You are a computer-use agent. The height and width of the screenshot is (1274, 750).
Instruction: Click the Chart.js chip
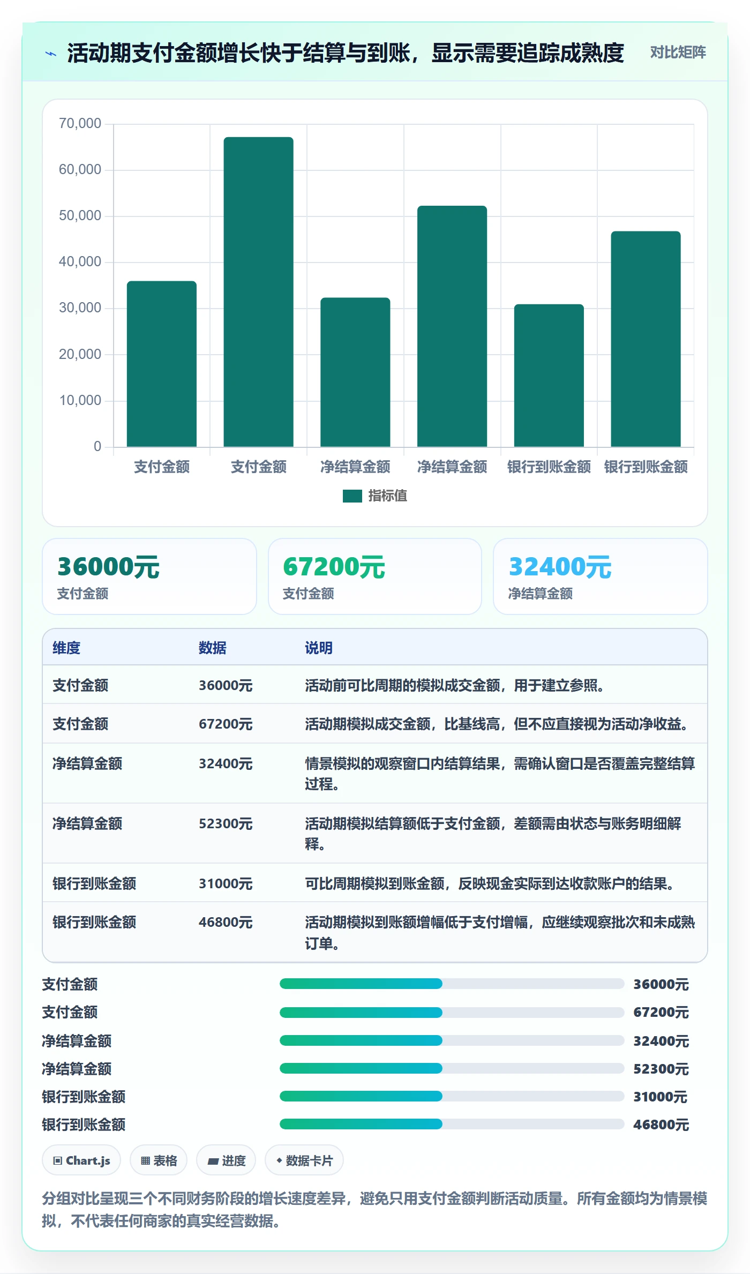click(x=81, y=1160)
